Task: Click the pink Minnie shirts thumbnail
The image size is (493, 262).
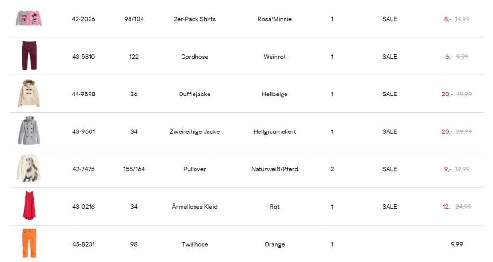Action: point(29,18)
